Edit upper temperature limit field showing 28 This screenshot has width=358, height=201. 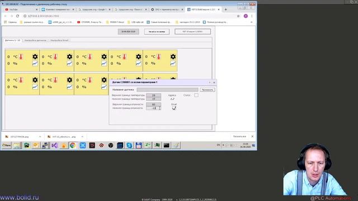click(153, 95)
